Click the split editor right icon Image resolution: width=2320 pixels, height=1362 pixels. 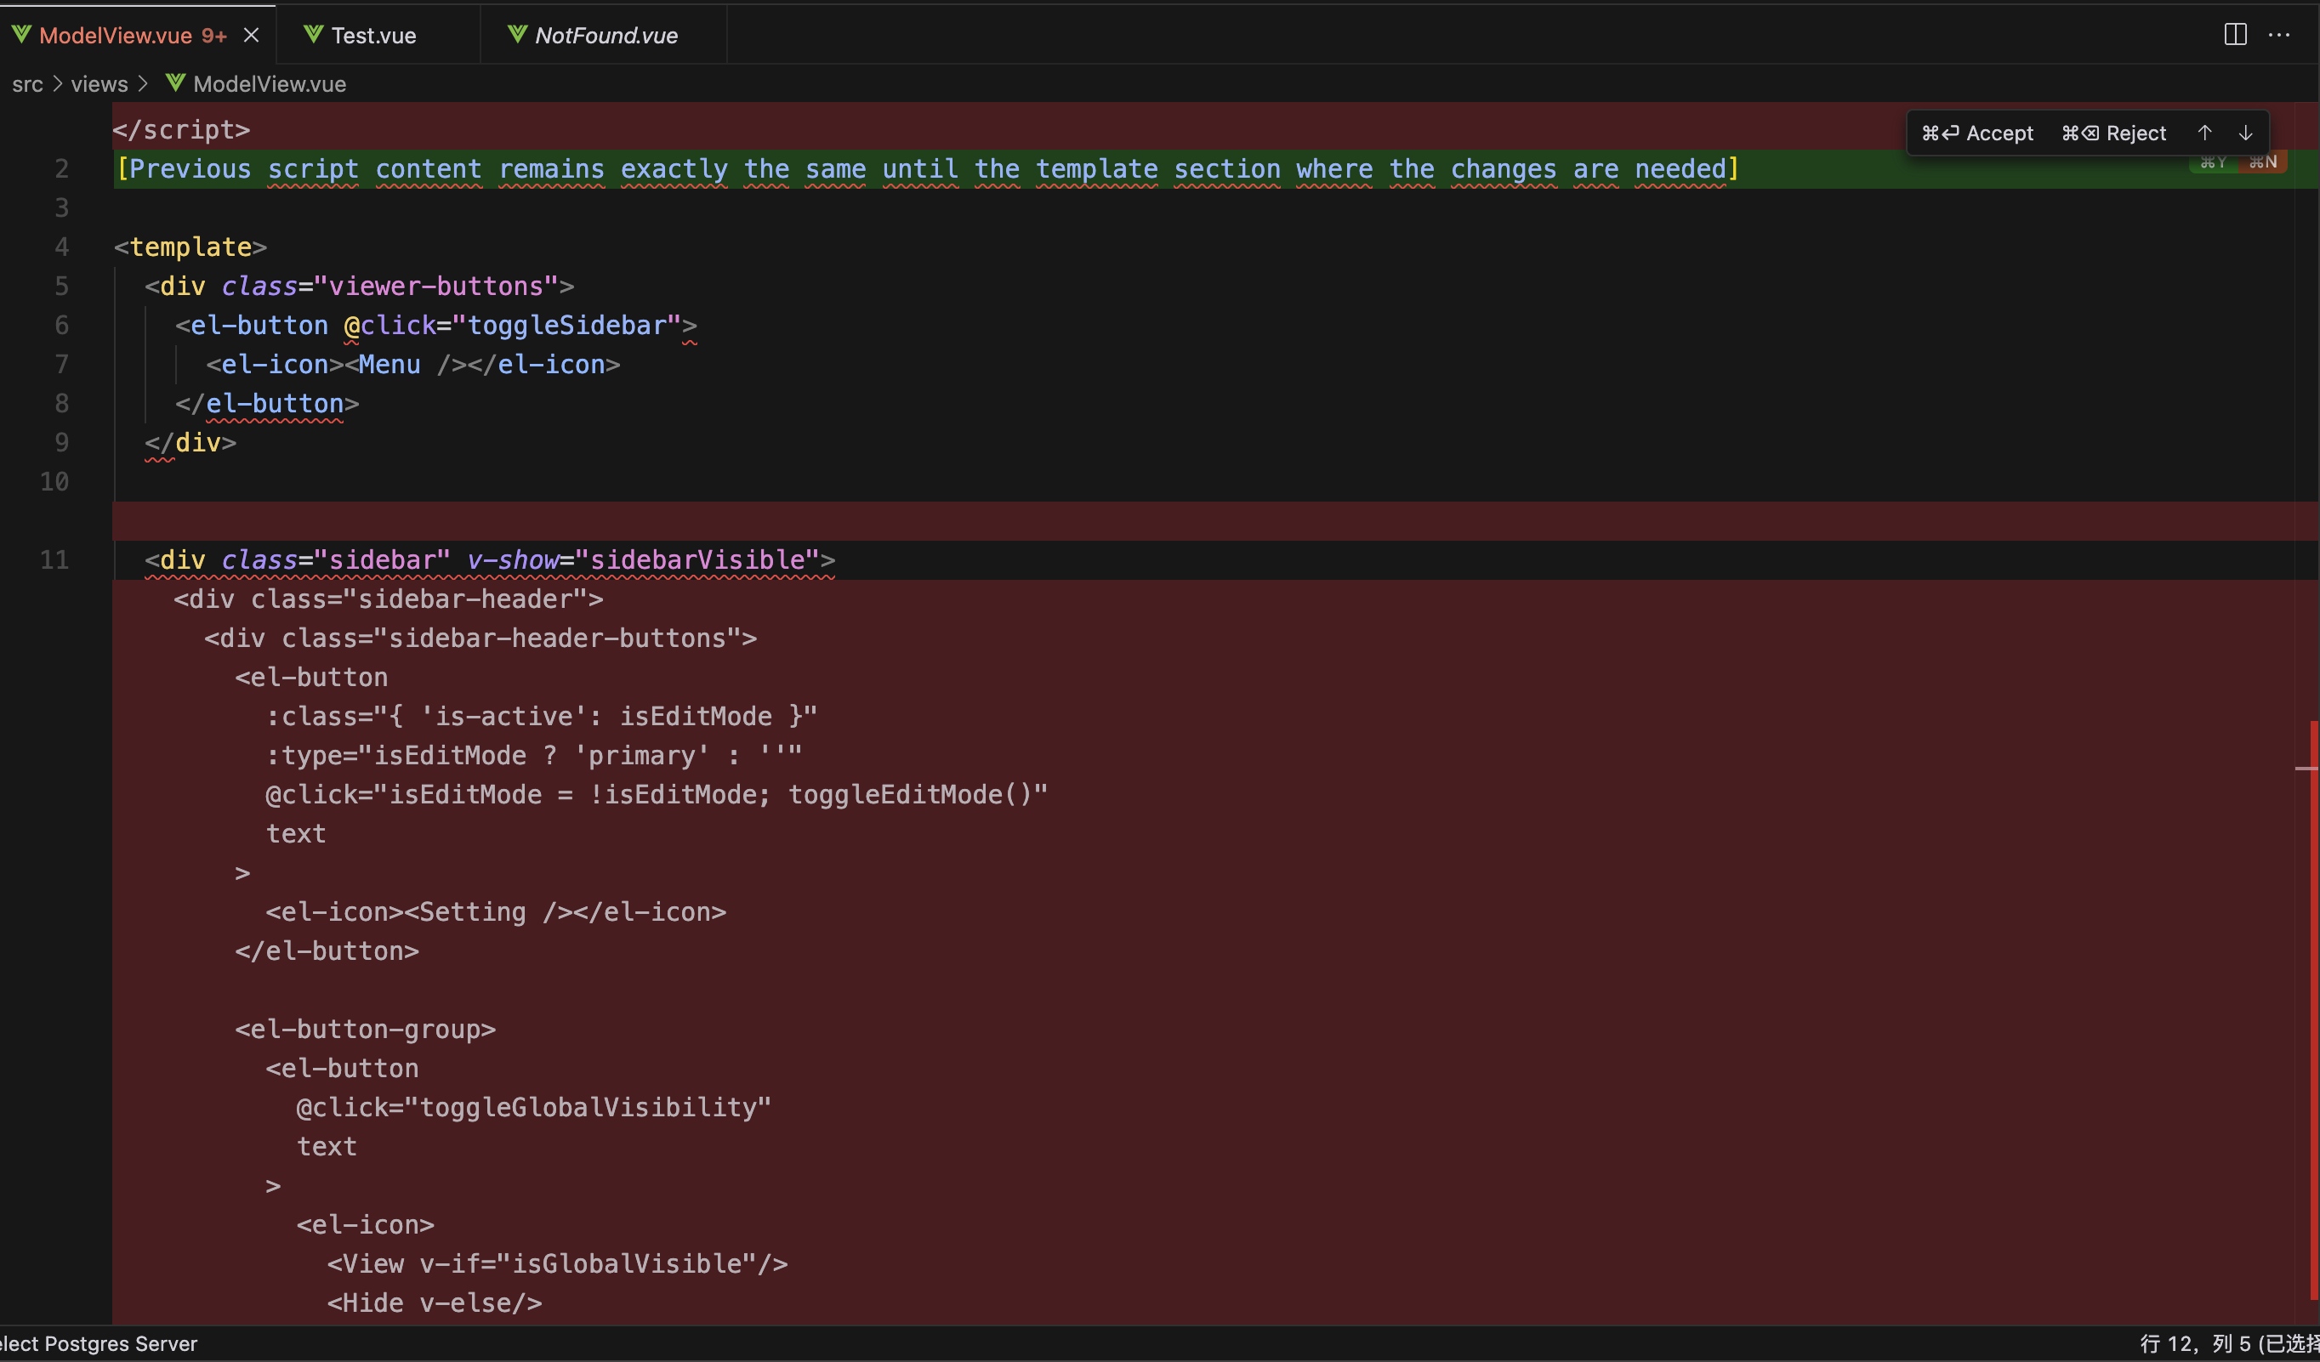[x=2235, y=35]
